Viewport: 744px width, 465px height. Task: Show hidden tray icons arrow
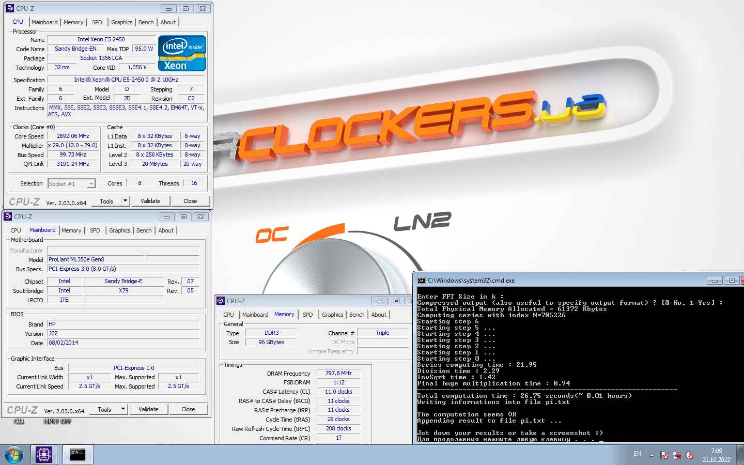652,455
